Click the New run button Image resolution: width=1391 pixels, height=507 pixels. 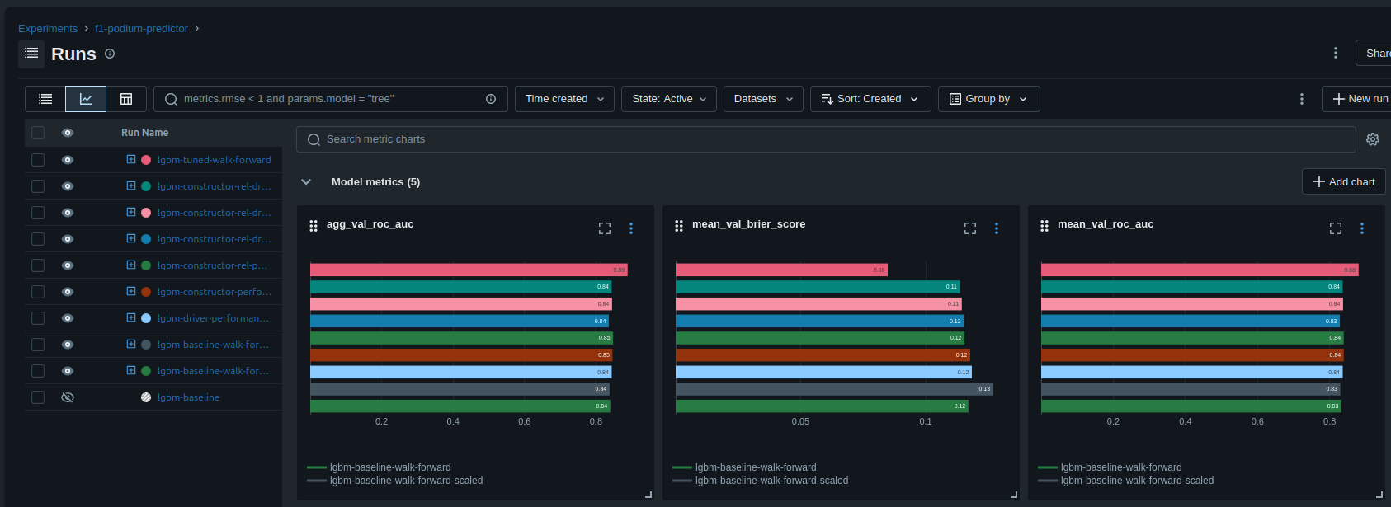1358,99
